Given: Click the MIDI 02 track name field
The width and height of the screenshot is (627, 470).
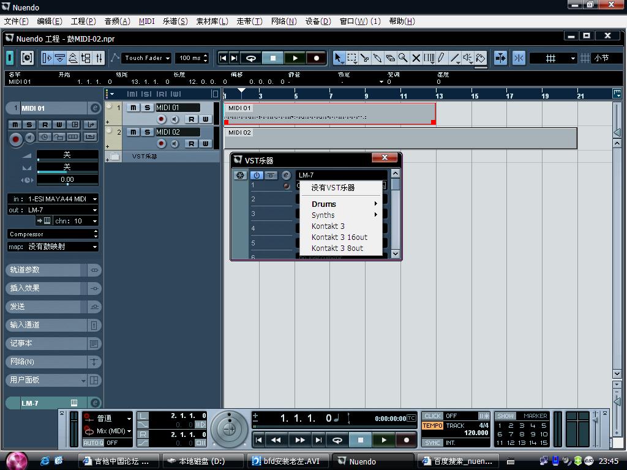Looking at the screenshot, I should pos(178,132).
